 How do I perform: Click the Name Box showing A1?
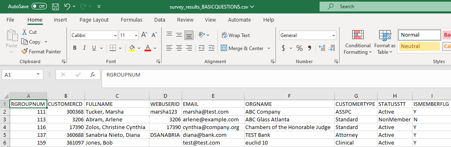coord(22,75)
